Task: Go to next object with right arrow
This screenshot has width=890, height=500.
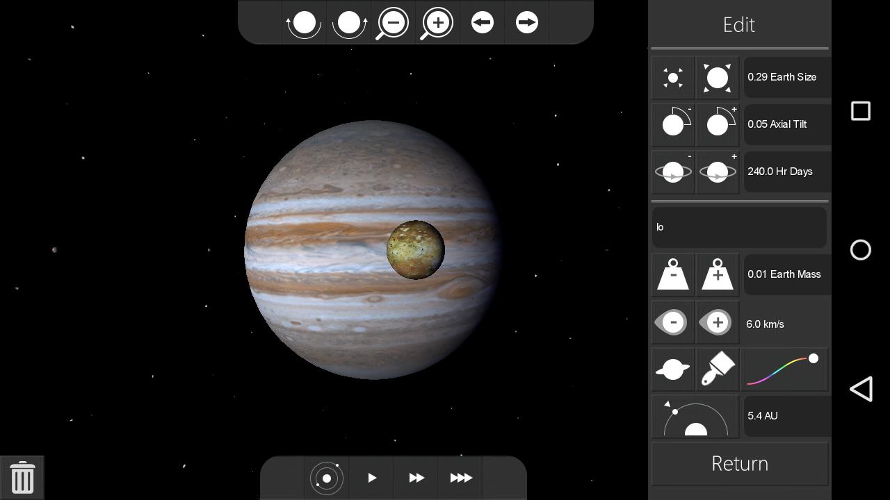Action: [526, 23]
